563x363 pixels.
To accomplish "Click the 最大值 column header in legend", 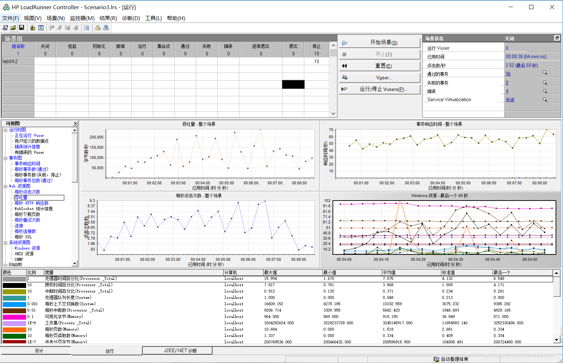I will (x=293, y=272).
